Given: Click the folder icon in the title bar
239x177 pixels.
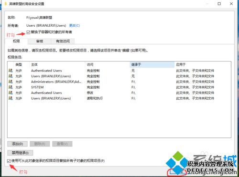Looking at the screenshot, I should coord(6,3).
